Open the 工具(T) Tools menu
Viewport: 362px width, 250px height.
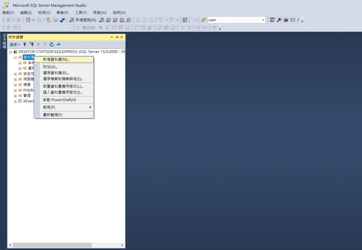(x=81, y=13)
